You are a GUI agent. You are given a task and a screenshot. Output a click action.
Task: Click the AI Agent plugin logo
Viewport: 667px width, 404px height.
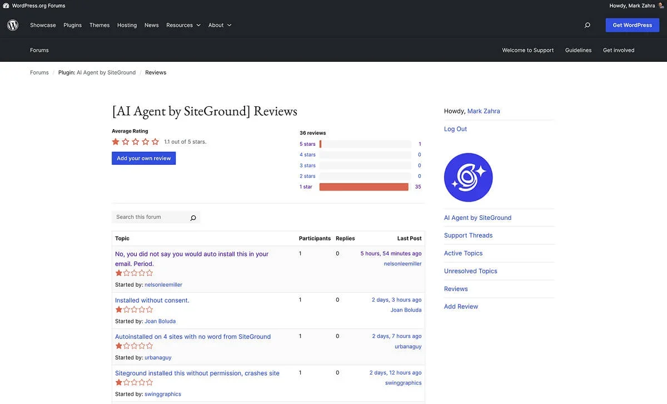[x=468, y=178]
